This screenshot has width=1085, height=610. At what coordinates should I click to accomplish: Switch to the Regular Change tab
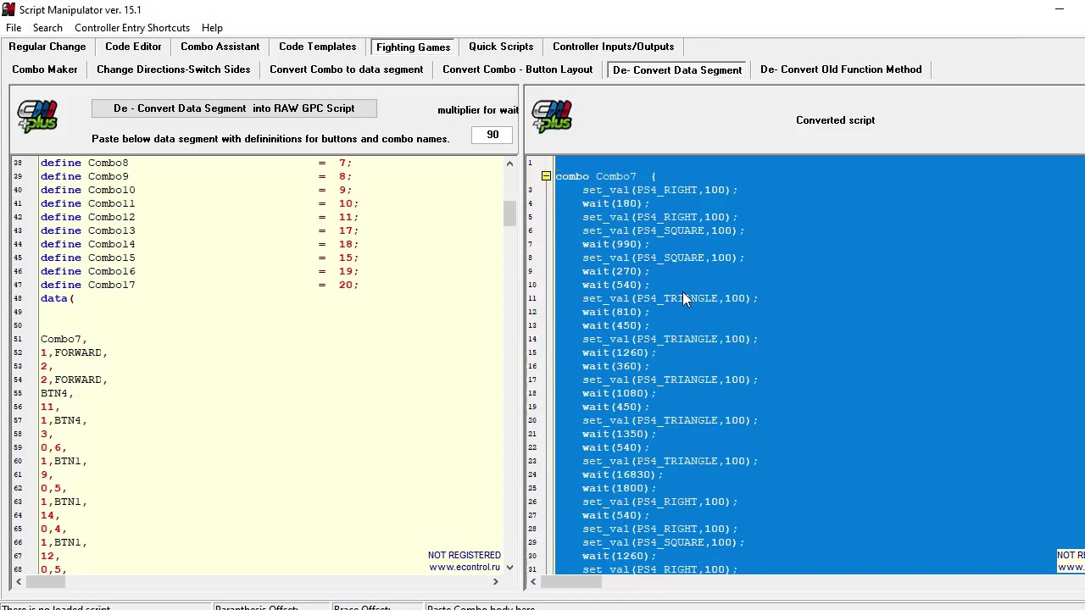pyautogui.click(x=47, y=47)
